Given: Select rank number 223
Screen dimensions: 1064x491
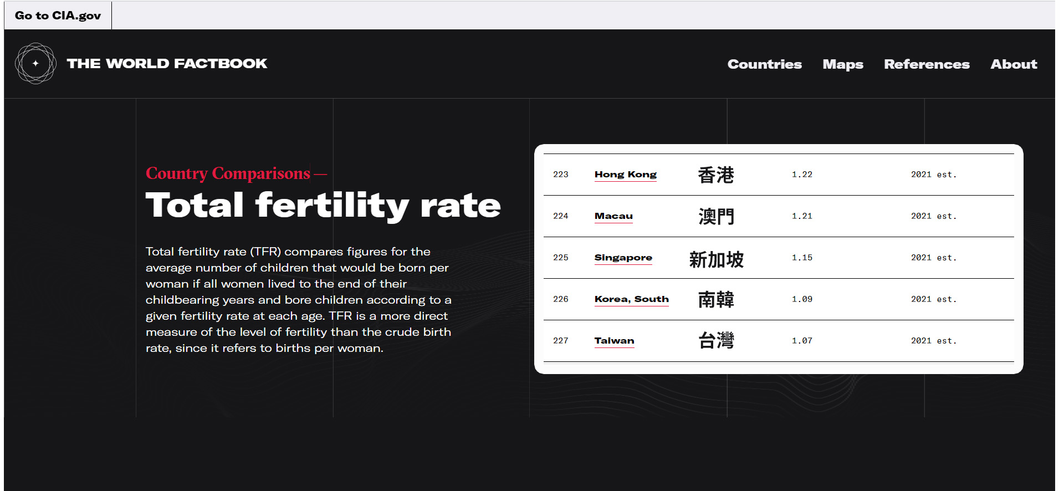Looking at the screenshot, I should tap(560, 175).
